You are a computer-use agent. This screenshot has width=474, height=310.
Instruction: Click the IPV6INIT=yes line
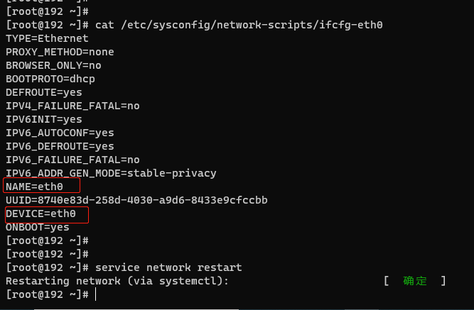click(x=44, y=119)
